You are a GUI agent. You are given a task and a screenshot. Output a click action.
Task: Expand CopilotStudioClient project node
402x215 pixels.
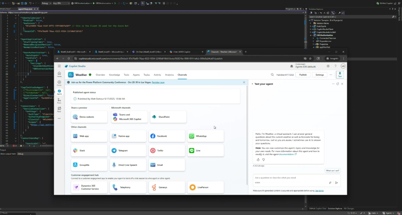click(311, 29)
